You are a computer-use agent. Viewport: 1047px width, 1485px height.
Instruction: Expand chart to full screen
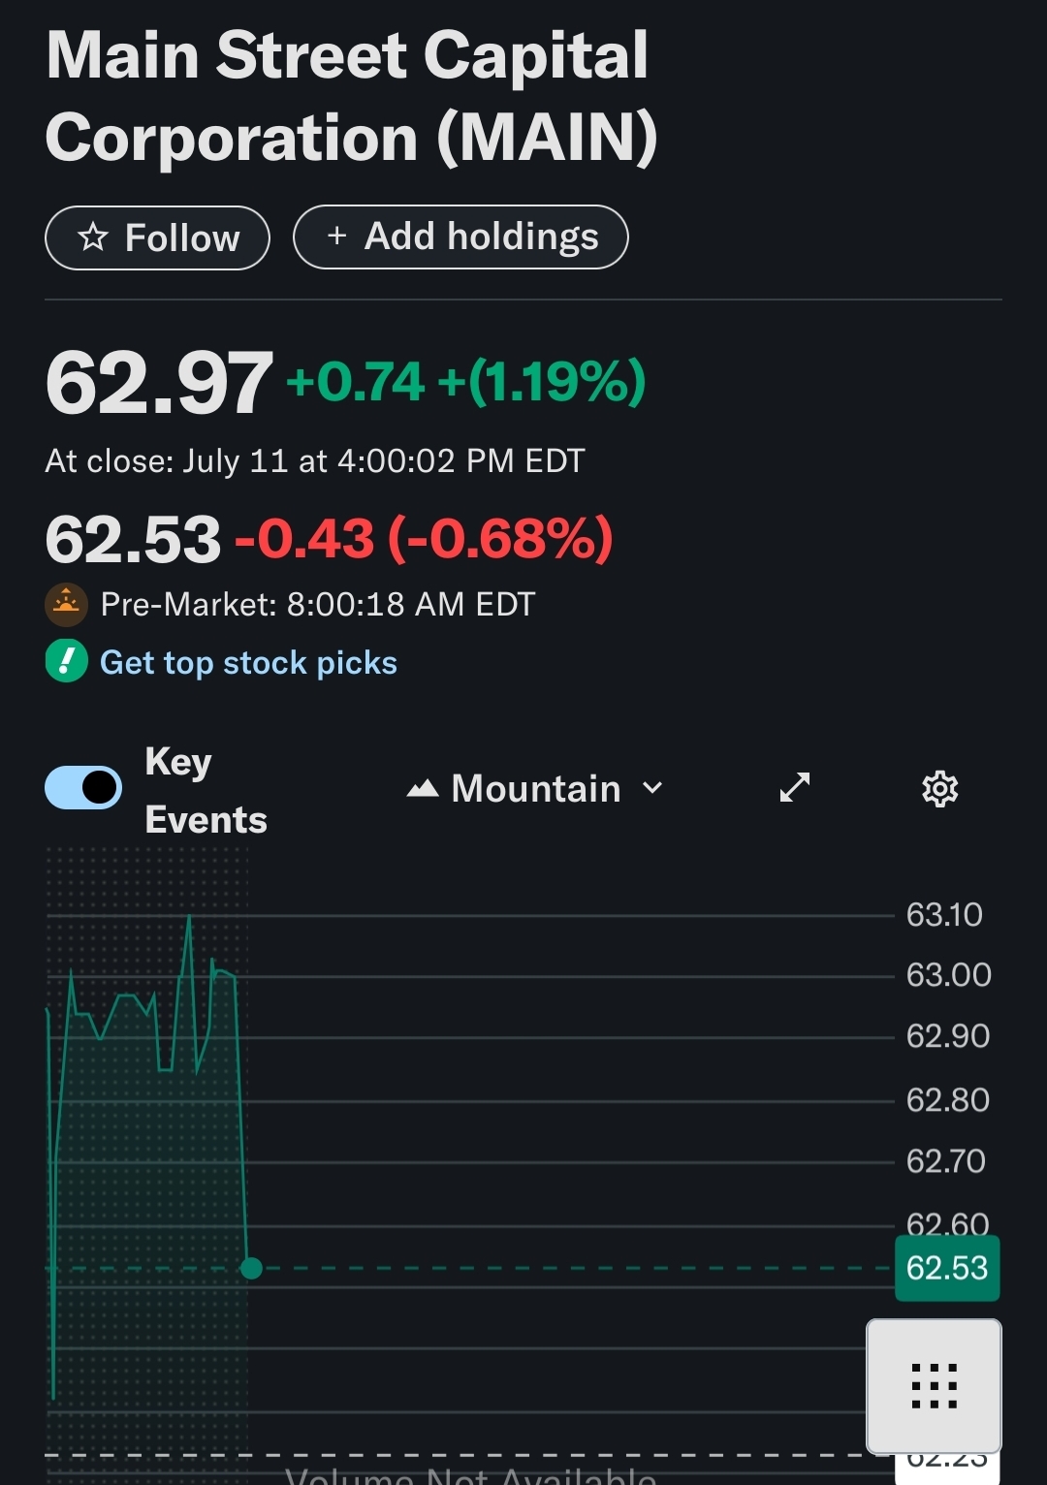(795, 787)
